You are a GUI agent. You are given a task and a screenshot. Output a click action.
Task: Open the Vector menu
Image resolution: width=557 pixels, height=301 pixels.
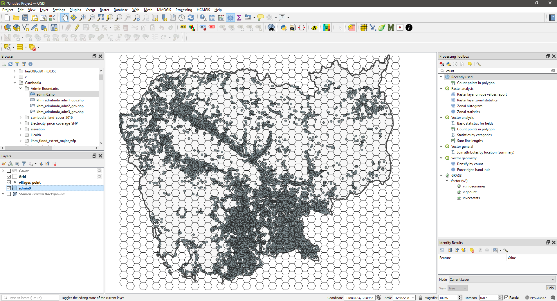[90, 10]
